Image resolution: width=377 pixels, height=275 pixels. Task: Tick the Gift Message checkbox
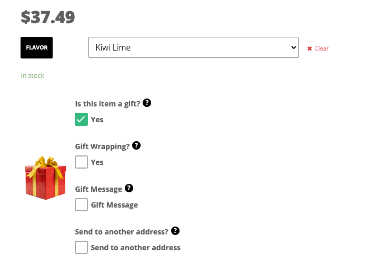point(81,205)
